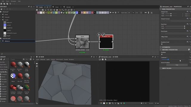Click the undo icon in main toolbar
The height and width of the screenshot is (107, 191).
pos(10,4)
